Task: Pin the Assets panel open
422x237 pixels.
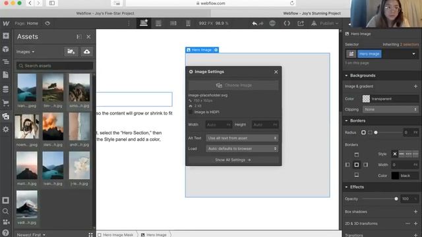Action: pyautogui.click(x=79, y=37)
